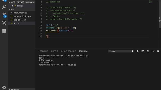Click the //setTimeout comment on line 1
This screenshot has width=161, height=90.
point(53,2)
